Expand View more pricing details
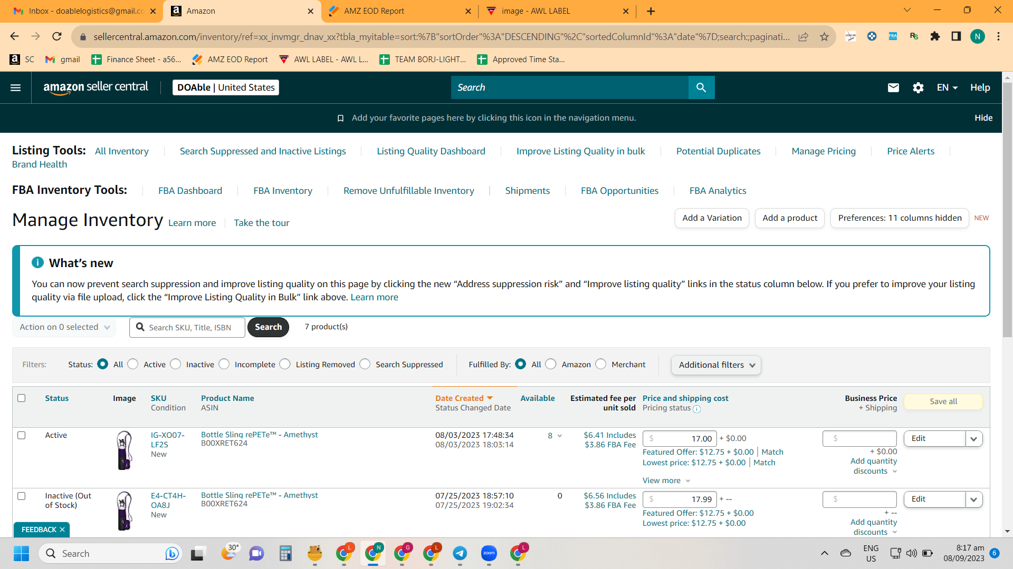This screenshot has height=569, width=1013. 666,480
